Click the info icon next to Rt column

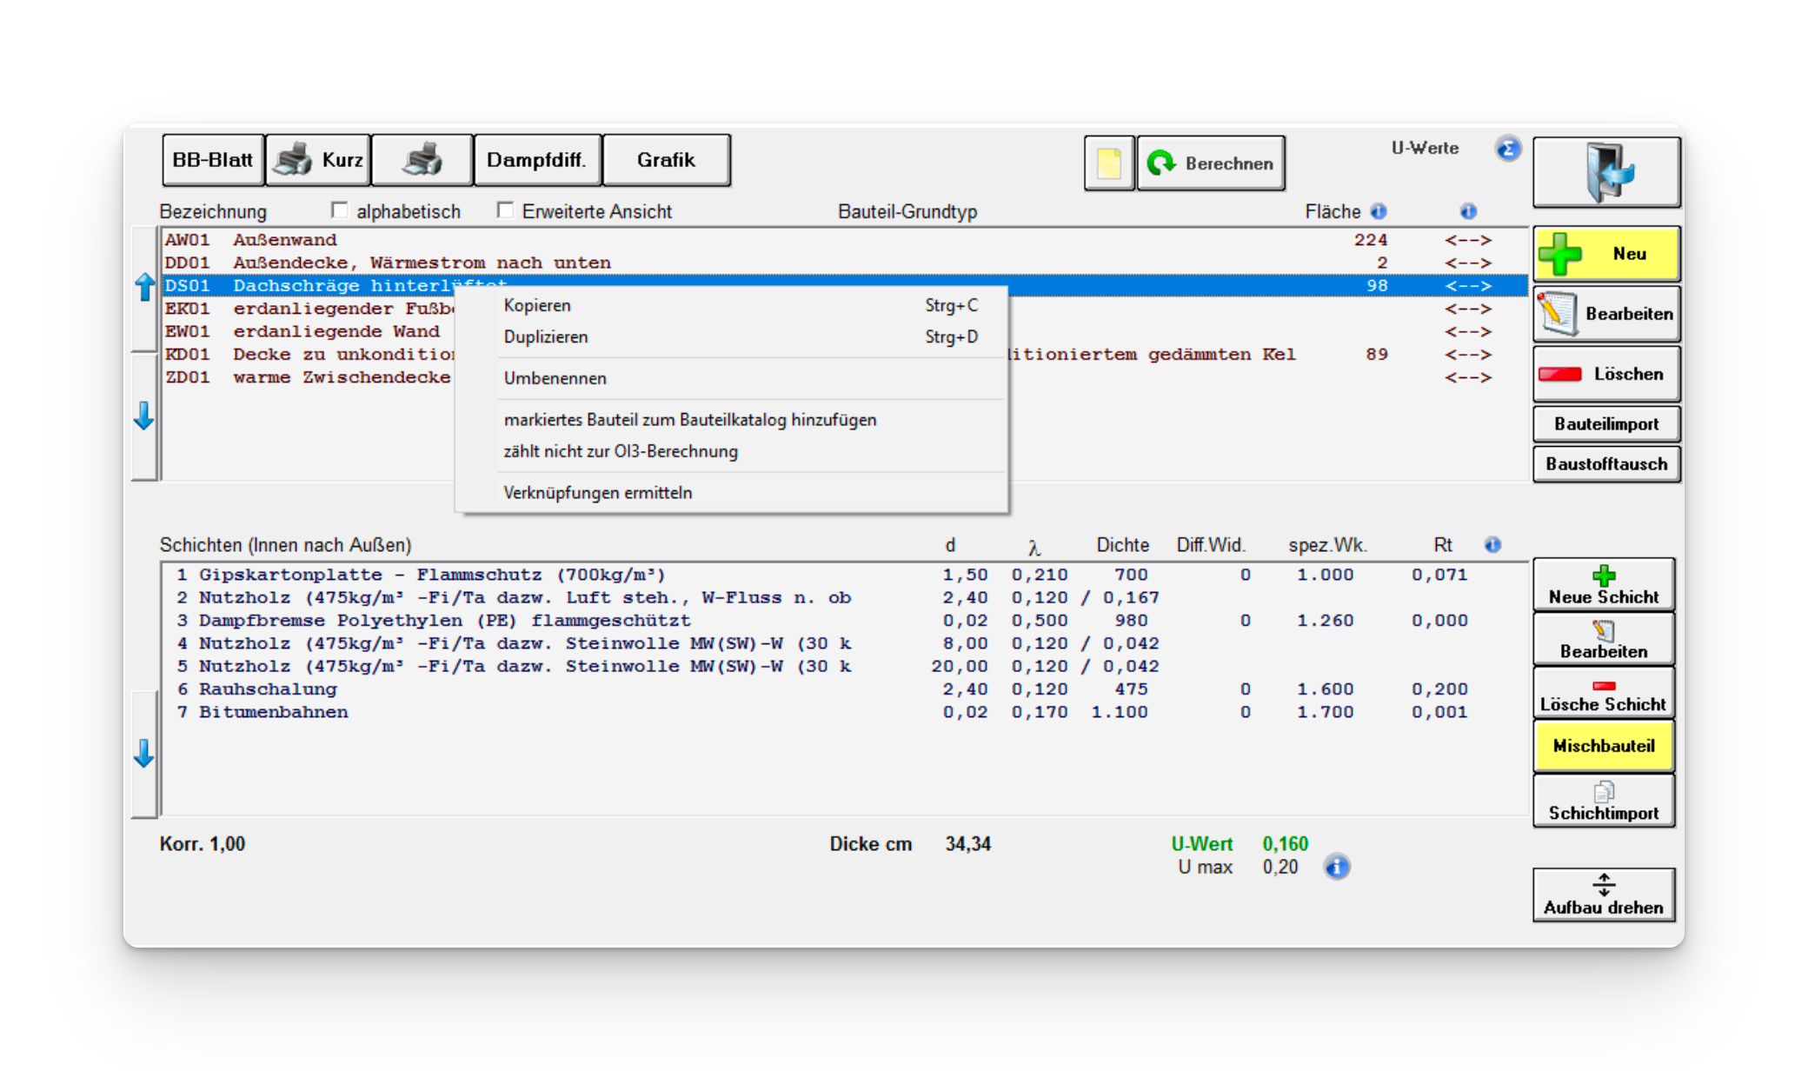[1492, 545]
